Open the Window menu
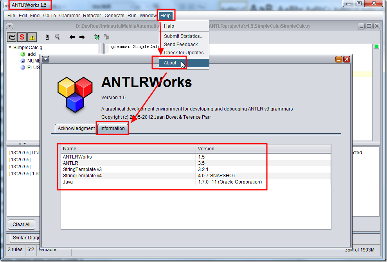 click(x=148, y=16)
